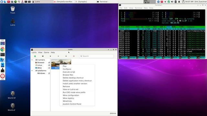Collapse the All platforms tree group
The width and height of the screenshot is (207, 116).
(32, 71)
